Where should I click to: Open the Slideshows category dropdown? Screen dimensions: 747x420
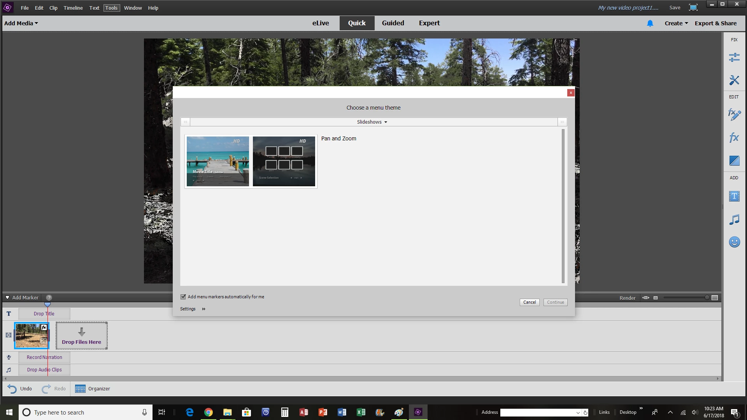point(372,122)
